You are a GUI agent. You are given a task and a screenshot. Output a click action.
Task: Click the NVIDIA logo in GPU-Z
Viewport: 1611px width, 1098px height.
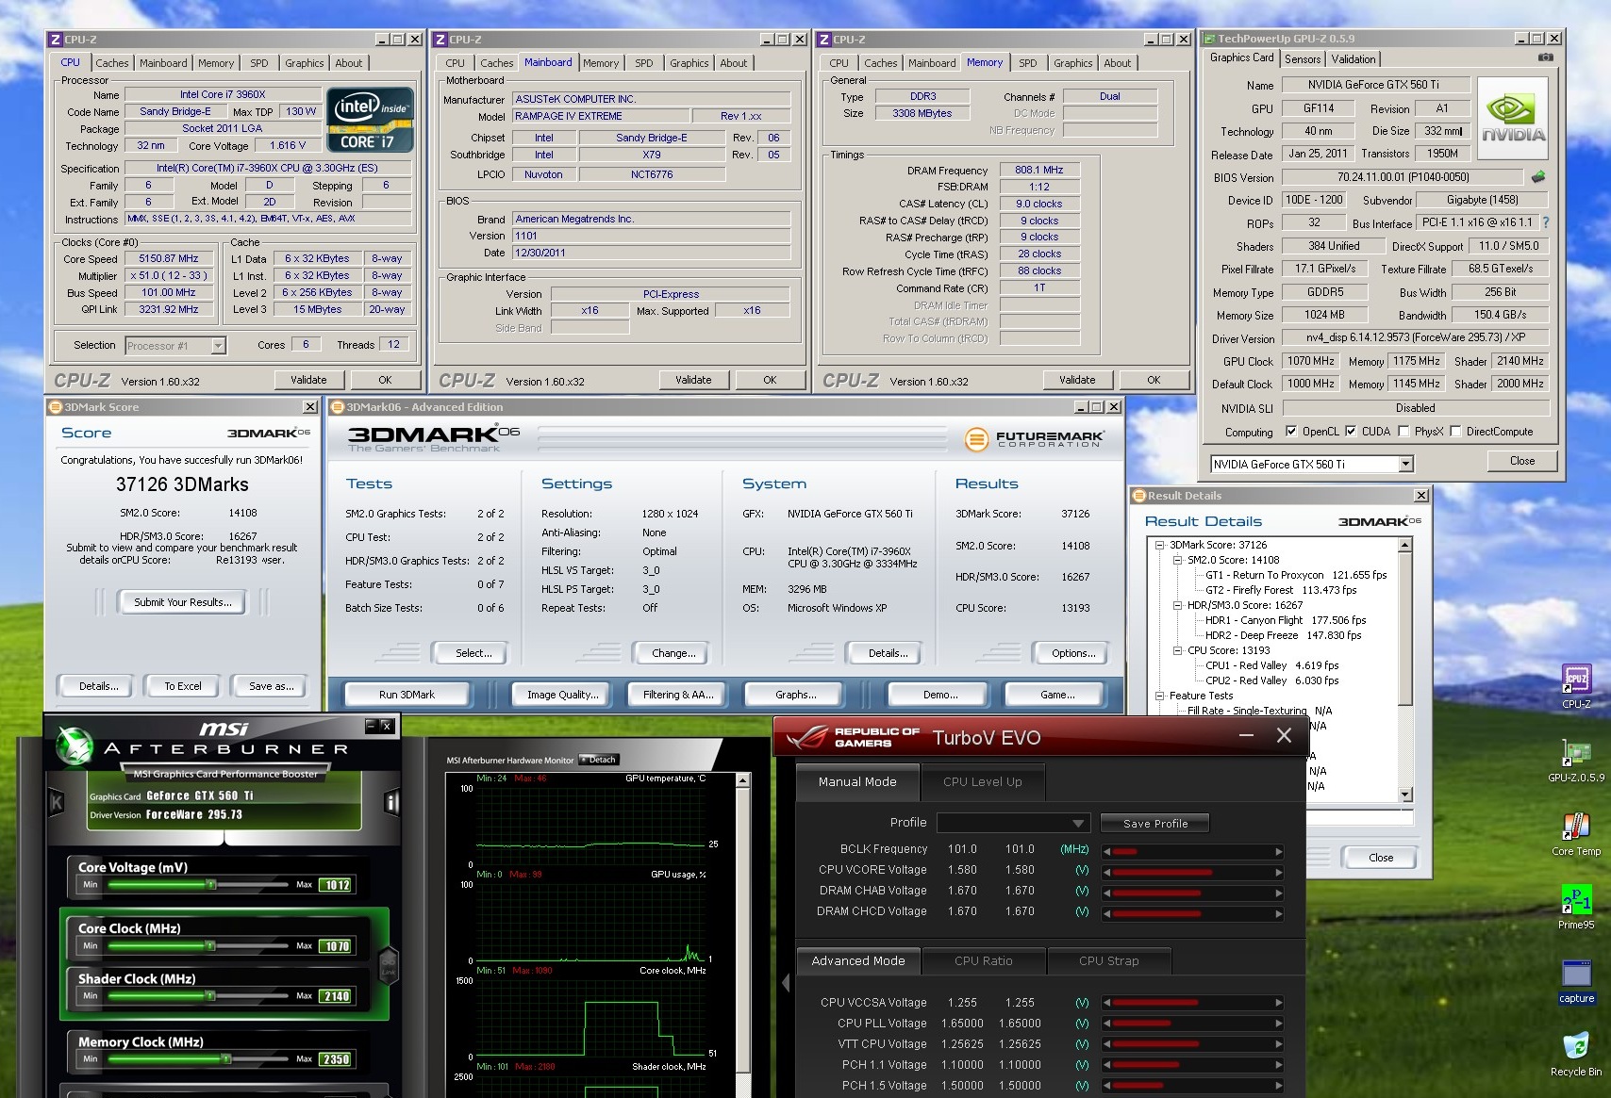coord(1513,117)
